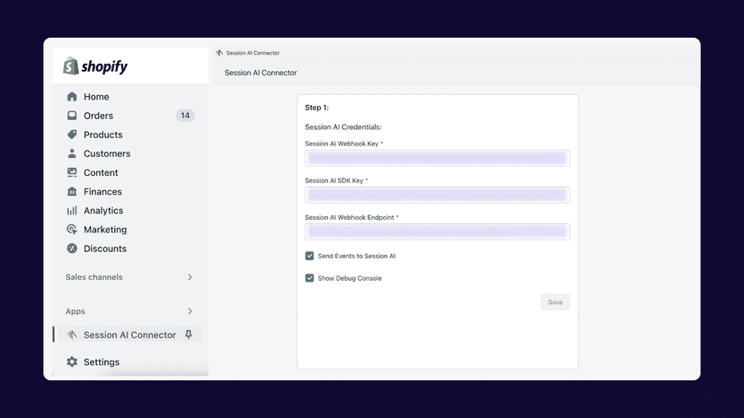Click the Shopify bag logo
This screenshot has width=744, height=418.
coord(71,65)
